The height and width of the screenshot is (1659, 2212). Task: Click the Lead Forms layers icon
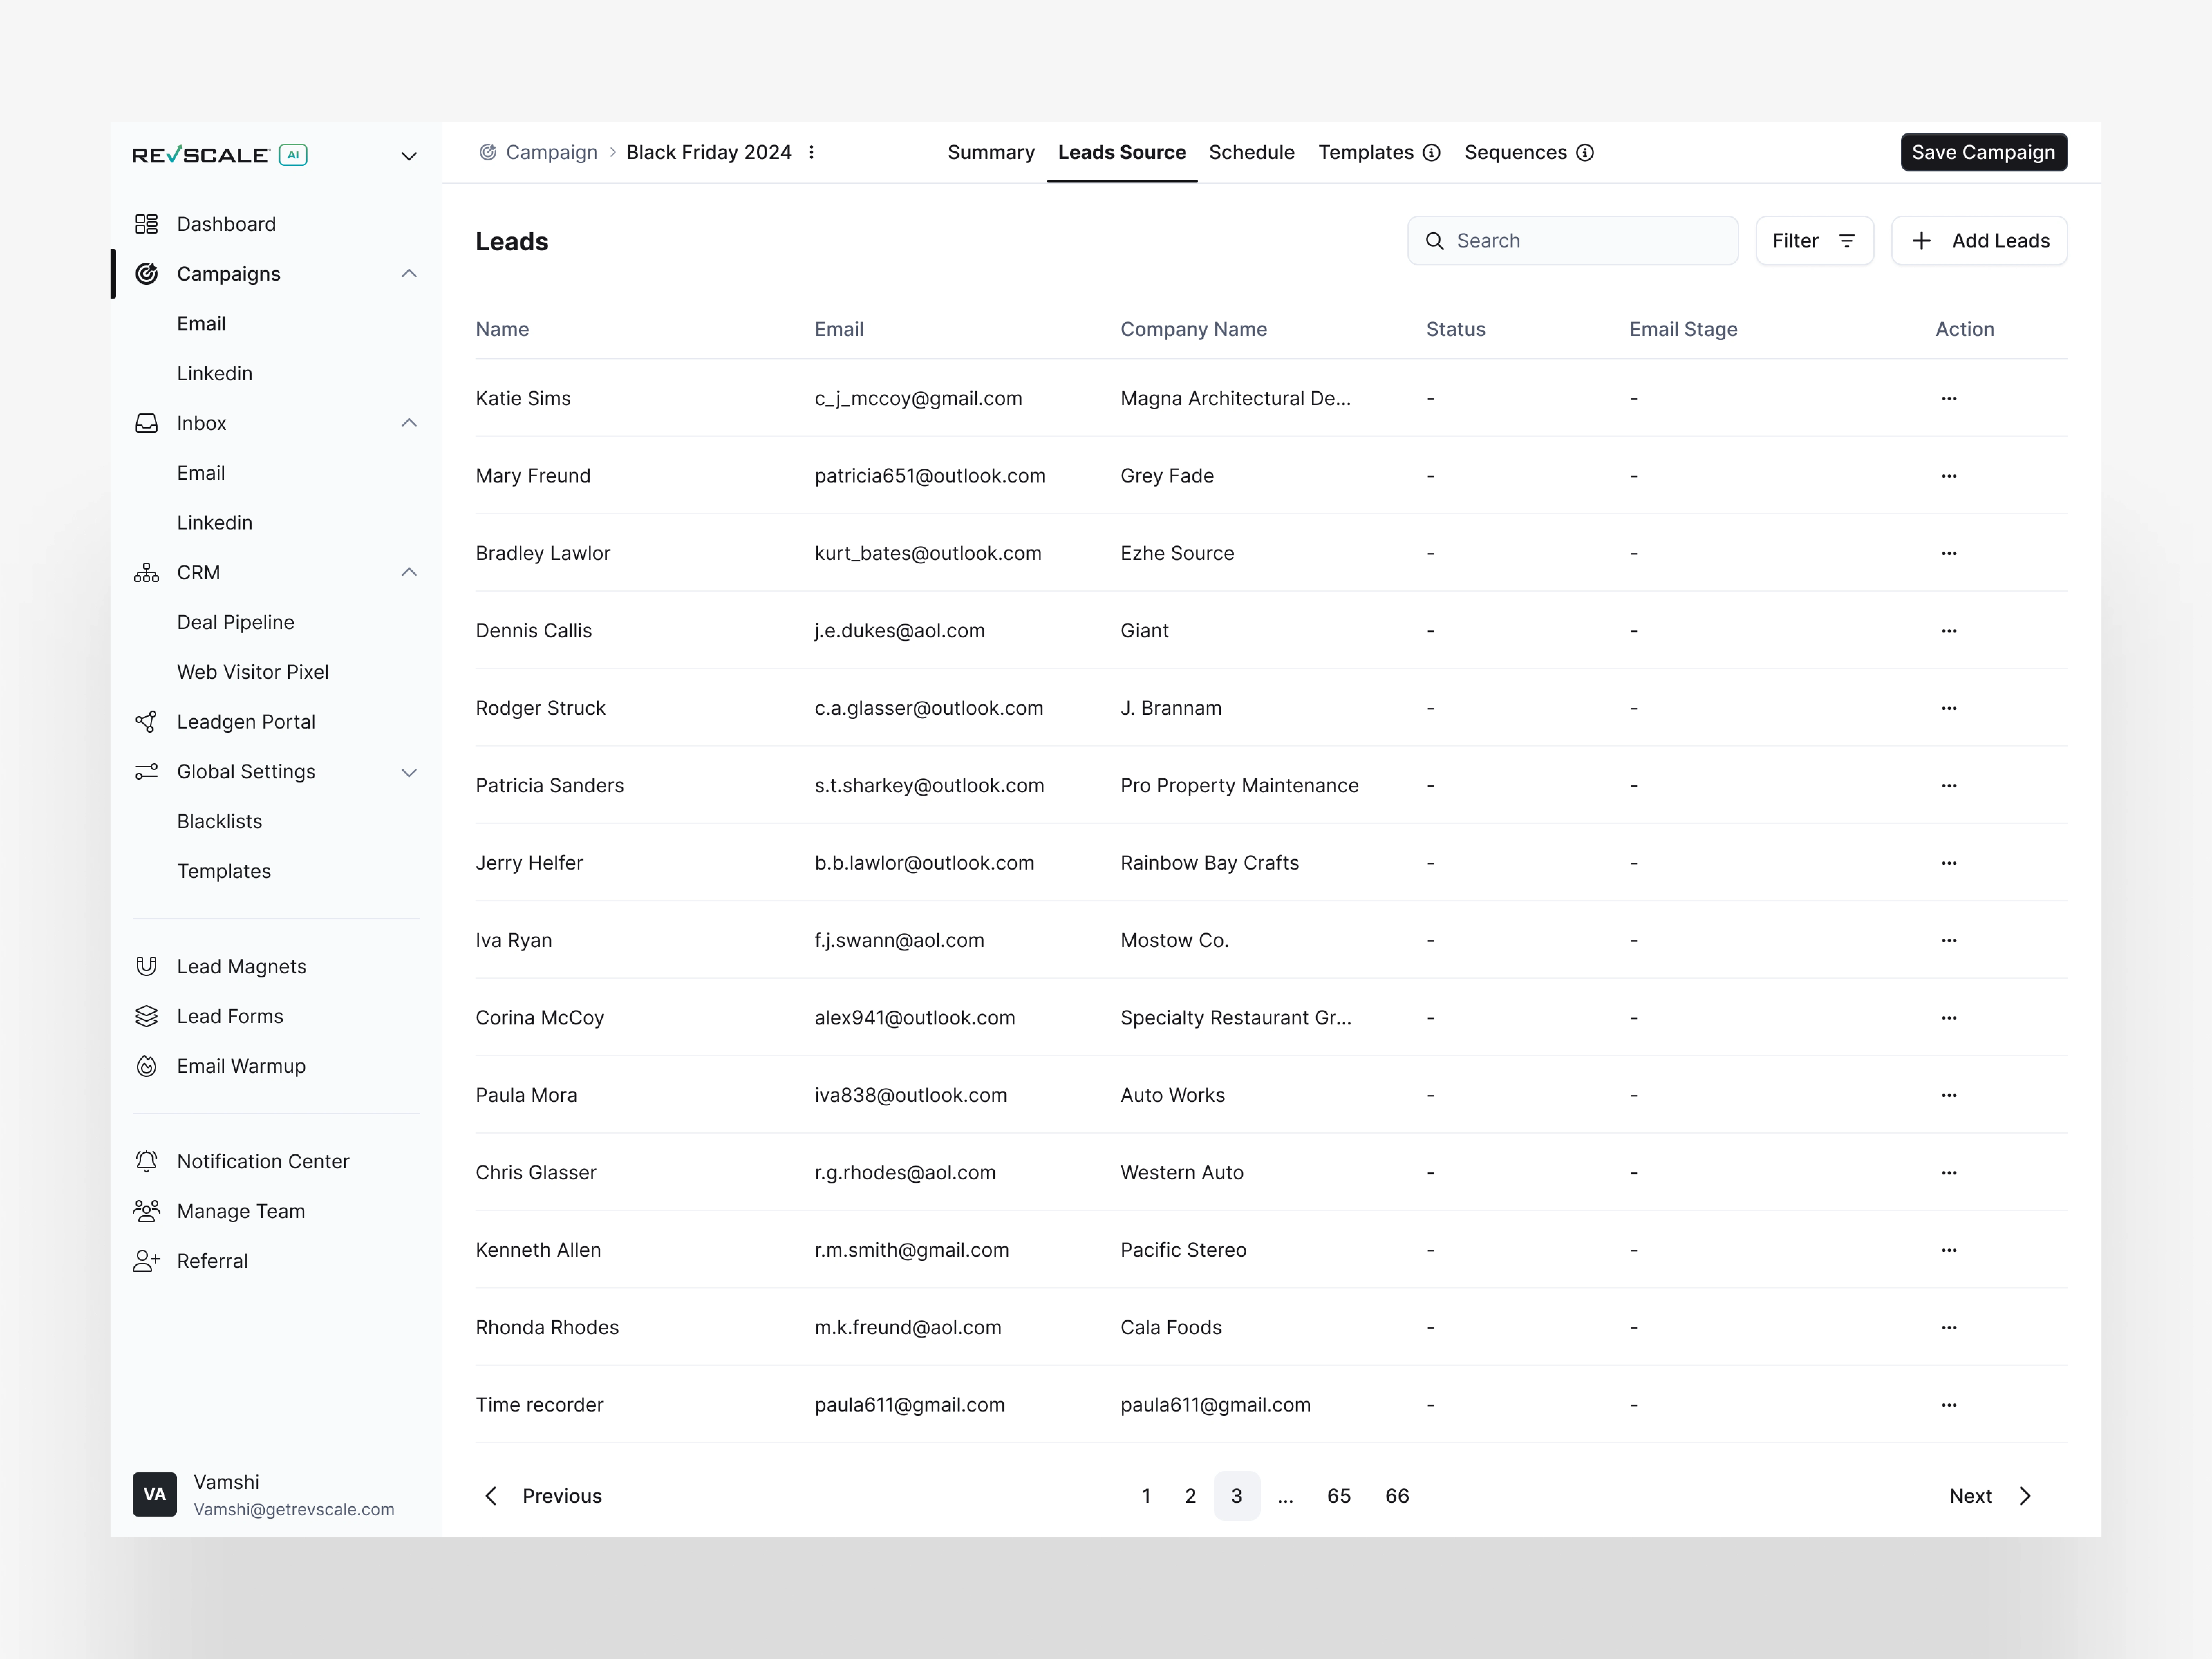click(146, 1017)
